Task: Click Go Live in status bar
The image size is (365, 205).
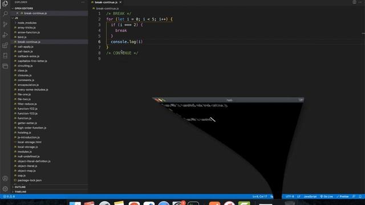Action: pyautogui.click(x=327, y=196)
